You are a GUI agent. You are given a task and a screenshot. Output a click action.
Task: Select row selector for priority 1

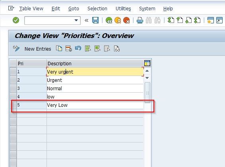[x=13, y=72]
